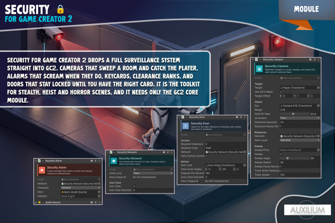Collapse the Security Door component foldout
335x223 pixels.
179,117
